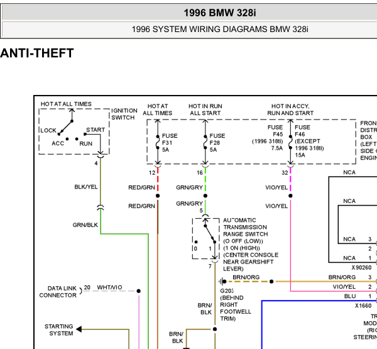The image size is (377, 349).
Task: Click the X90260 connector label
Action: 362,268
